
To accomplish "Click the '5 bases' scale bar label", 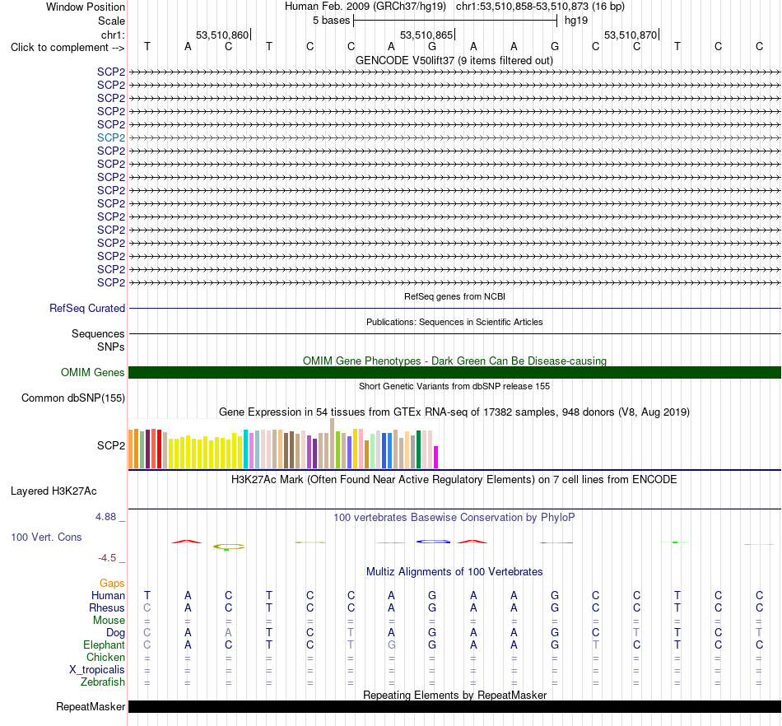I will pyautogui.click(x=331, y=21).
